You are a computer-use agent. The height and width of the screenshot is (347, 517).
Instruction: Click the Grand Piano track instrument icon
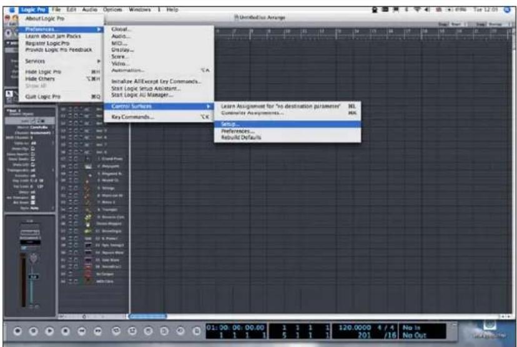click(87, 159)
